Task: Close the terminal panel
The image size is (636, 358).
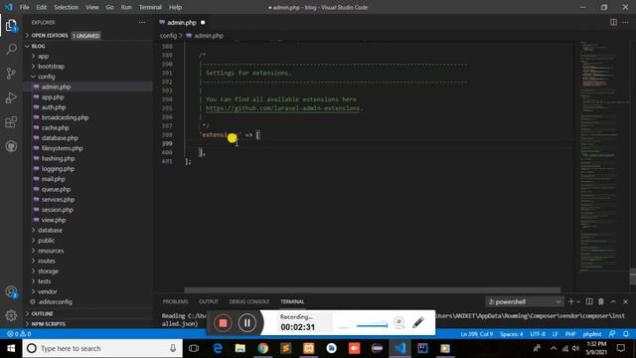Action: (x=625, y=301)
